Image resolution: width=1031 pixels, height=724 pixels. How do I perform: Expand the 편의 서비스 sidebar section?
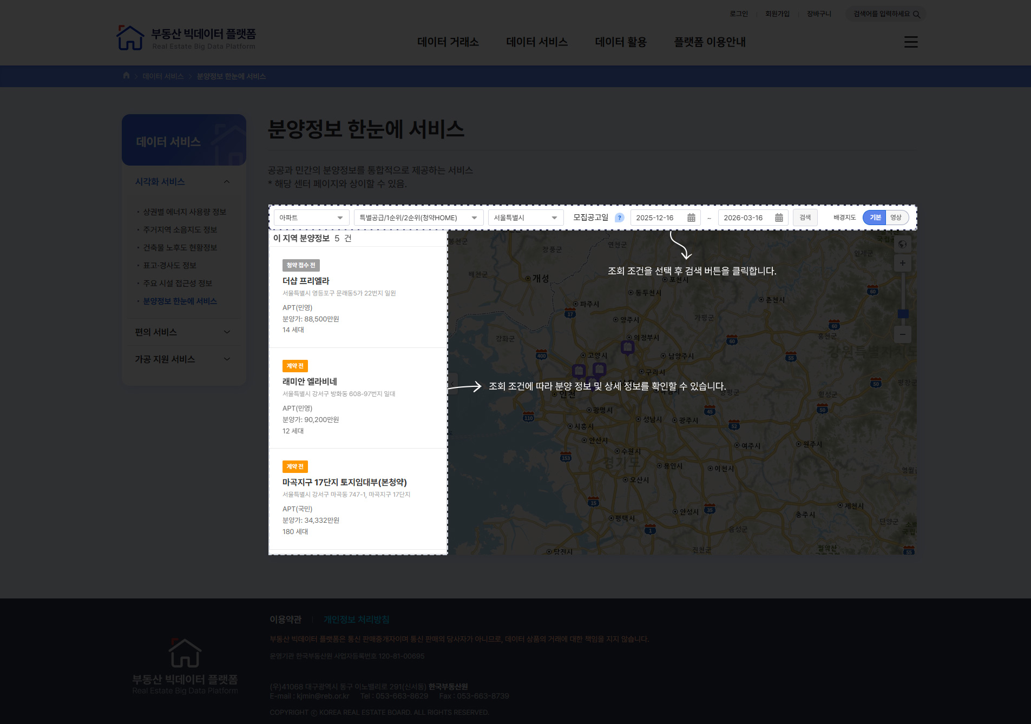183,332
